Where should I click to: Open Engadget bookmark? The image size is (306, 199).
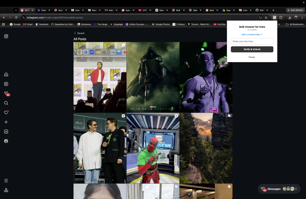[116, 24]
